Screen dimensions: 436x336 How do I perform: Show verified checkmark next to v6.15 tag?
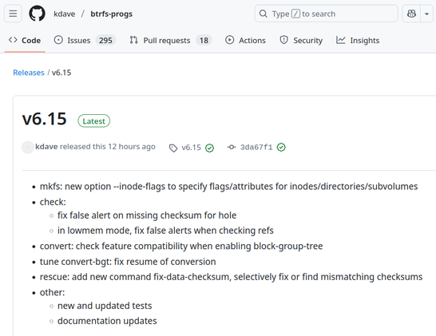[210, 148]
